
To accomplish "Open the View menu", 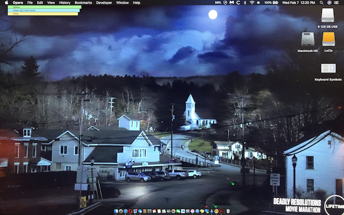I will pyautogui.click(x=51, y=3).
